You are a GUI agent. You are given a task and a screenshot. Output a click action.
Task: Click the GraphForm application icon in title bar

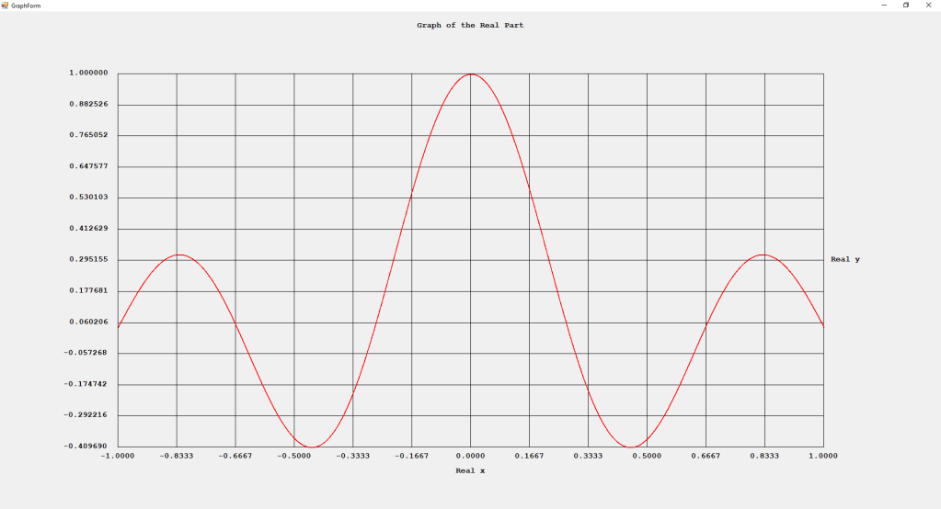5,5
